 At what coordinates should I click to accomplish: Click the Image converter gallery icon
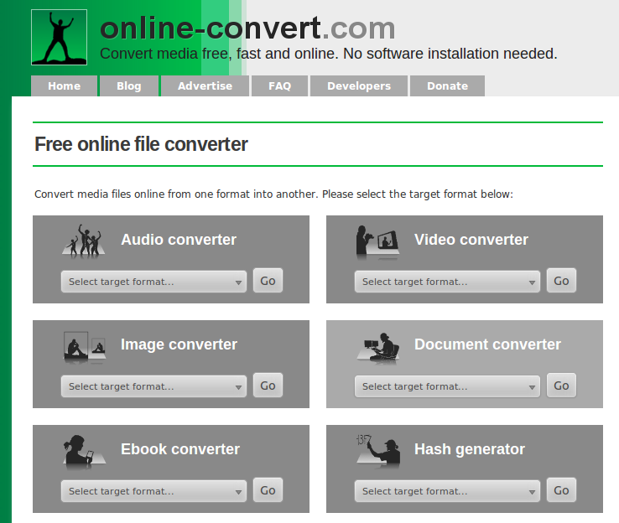[85, 347]
